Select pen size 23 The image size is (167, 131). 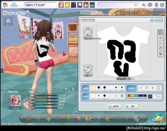coord(104,96)
